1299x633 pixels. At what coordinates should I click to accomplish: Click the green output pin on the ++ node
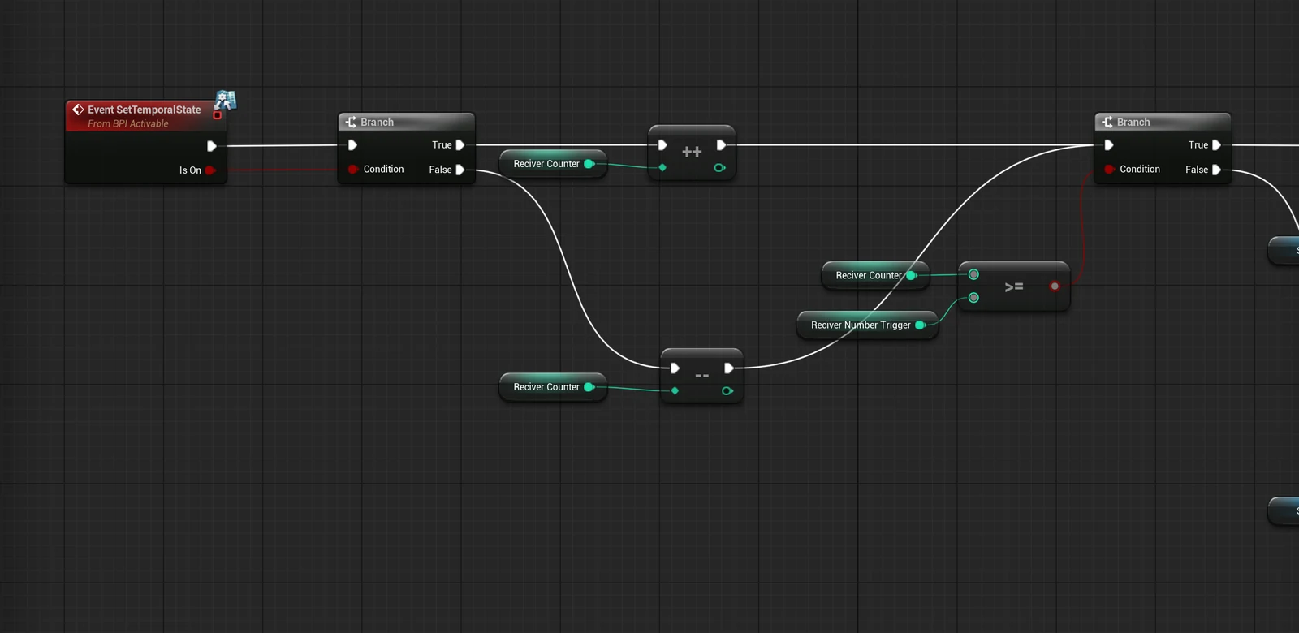click(x=719, y=168)
